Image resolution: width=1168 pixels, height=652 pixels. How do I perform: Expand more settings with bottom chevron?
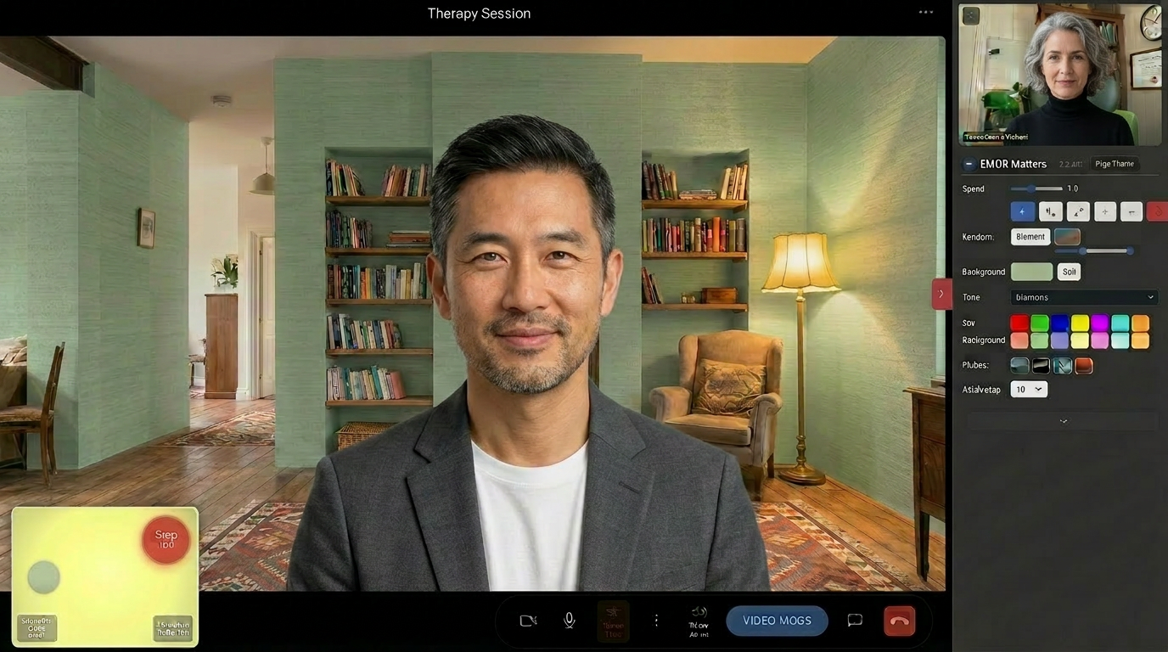1063,421
